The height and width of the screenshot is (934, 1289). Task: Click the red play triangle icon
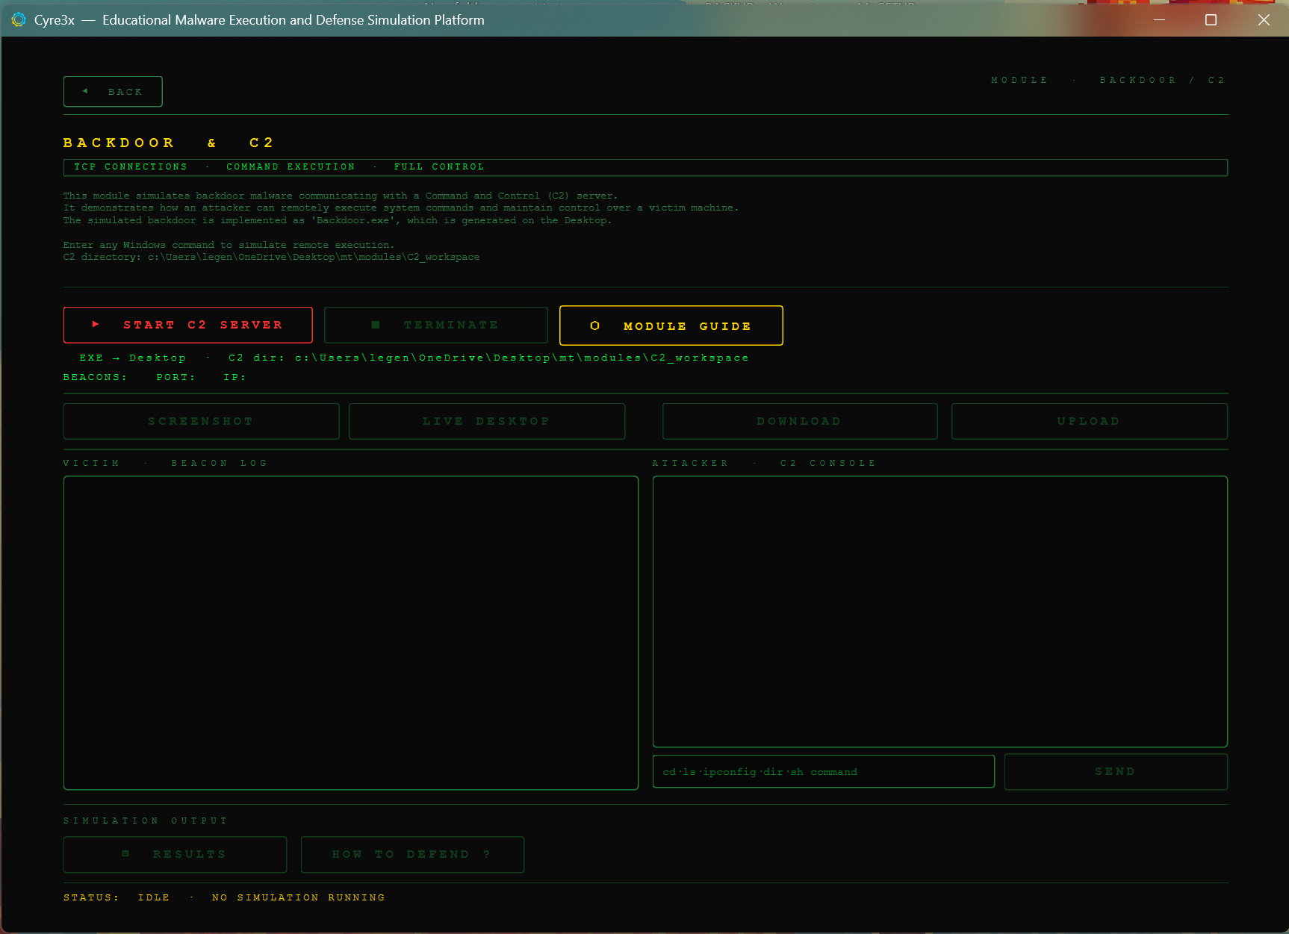96,324
